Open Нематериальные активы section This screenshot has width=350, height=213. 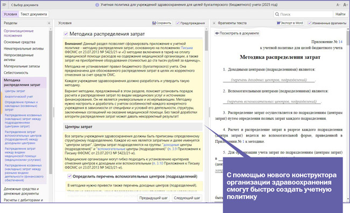pyautogui.click(x=24, y=49)
